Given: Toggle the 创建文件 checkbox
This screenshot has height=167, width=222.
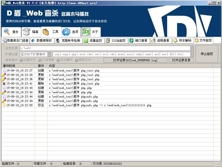Looking at the screenshot, I should 21,60.
